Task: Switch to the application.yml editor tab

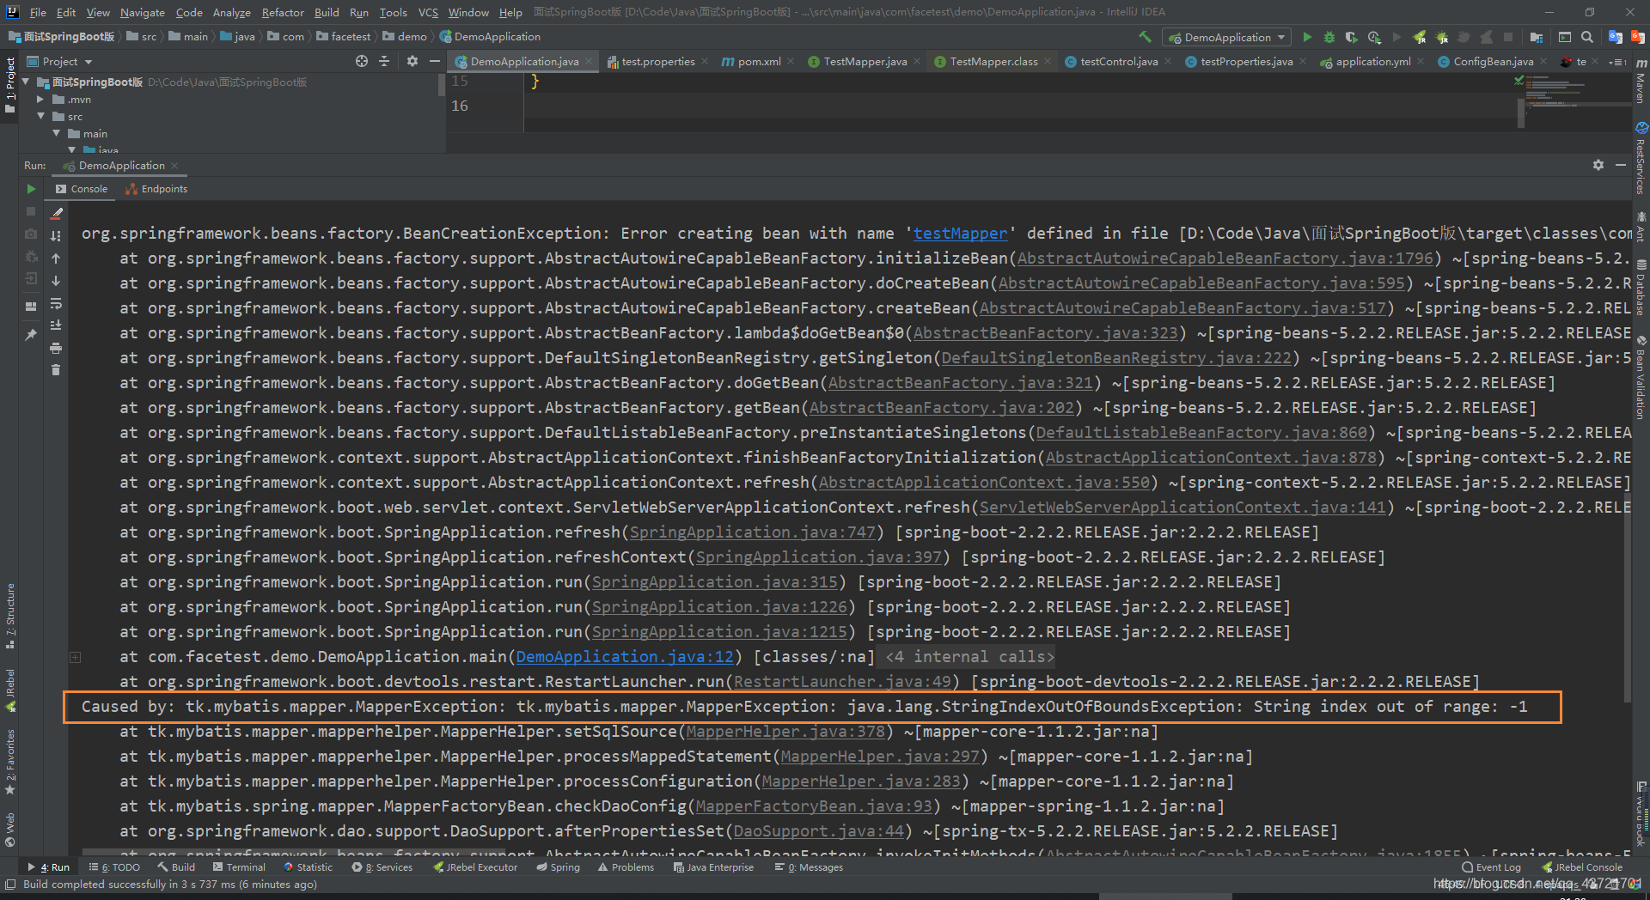Action: pyautogui.click(x=1372, y=62)
